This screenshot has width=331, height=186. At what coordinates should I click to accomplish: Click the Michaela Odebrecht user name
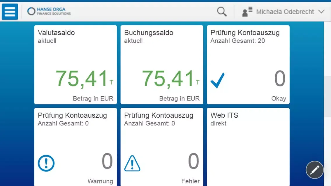[285, 12]
